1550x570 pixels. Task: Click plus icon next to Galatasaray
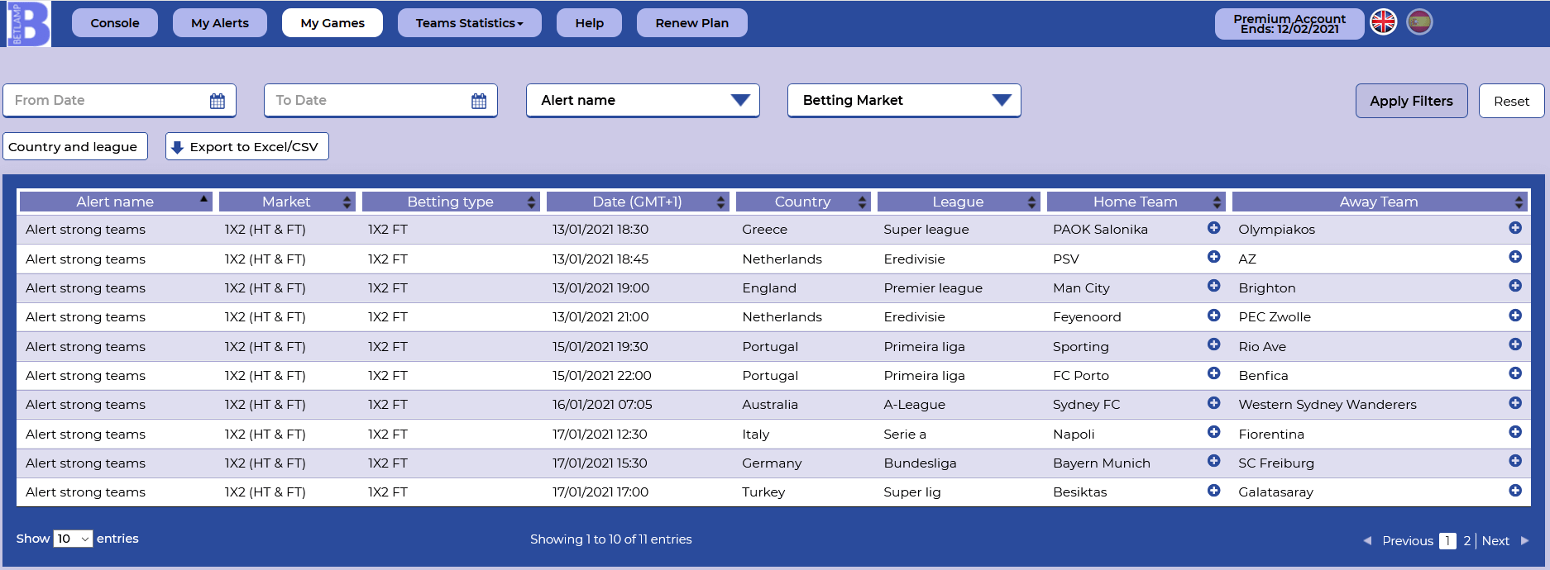click(x=1515, y=491)
